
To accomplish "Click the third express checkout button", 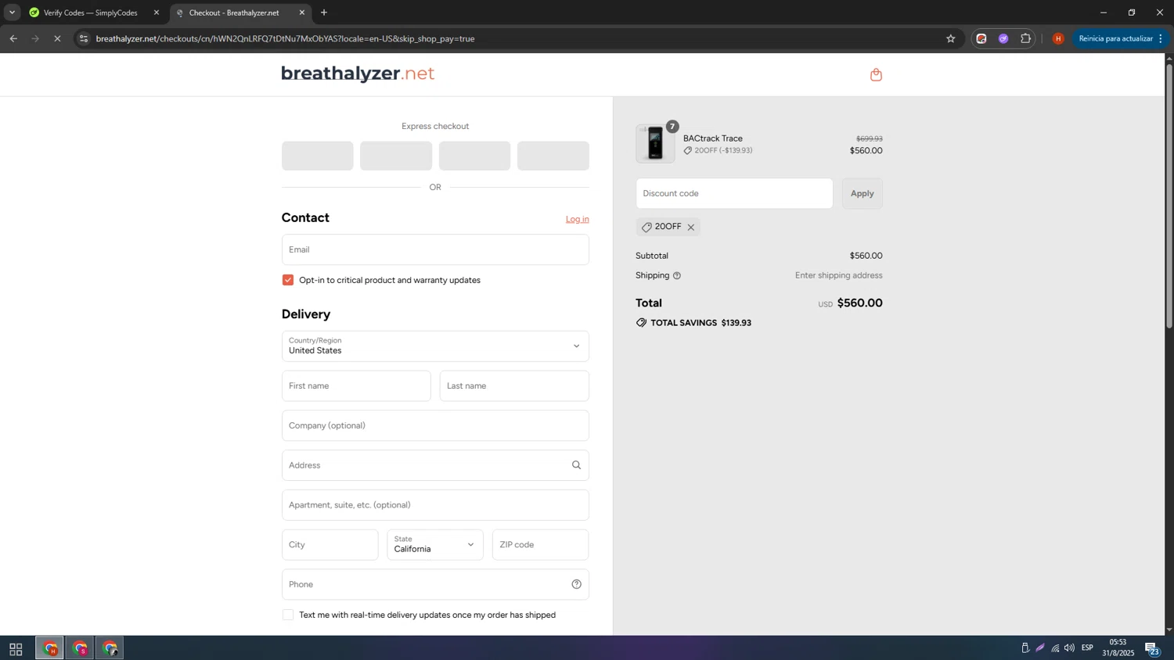I will click(x=474, y=156).
